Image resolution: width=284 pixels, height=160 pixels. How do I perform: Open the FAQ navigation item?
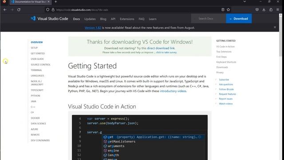[142, 19]
